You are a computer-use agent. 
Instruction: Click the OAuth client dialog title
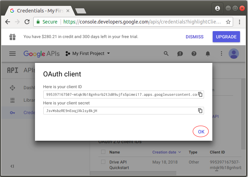(x=62, y=74)
